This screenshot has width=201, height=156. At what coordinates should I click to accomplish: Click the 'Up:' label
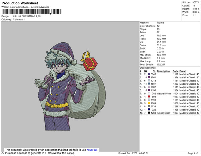point(142,42)
